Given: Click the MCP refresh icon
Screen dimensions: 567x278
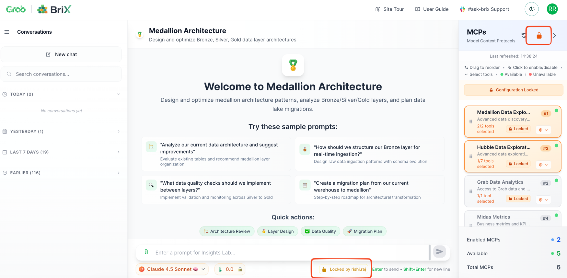Looking at the screenshot, I should tap(524, 35).
